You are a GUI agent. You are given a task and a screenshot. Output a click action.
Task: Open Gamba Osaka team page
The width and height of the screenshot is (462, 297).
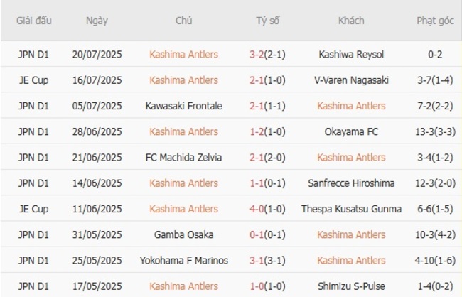(x=183, y=234)
